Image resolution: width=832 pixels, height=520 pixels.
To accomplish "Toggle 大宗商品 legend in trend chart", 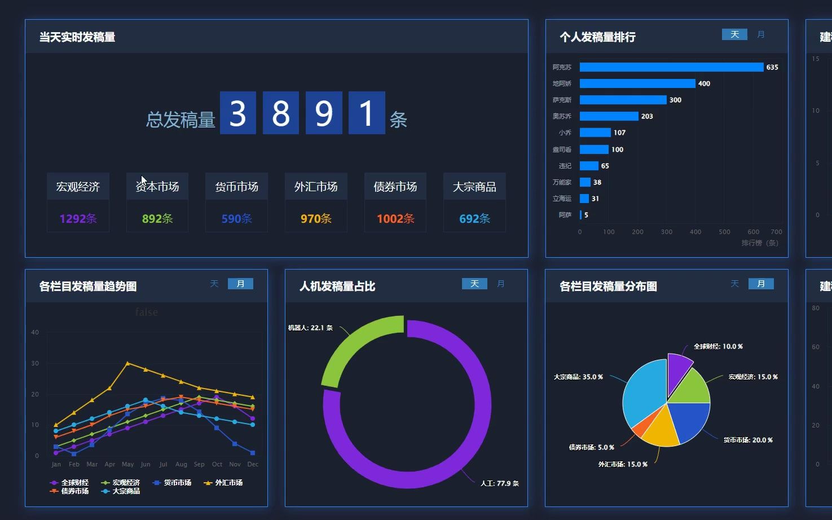I will [x=121, y=491].
